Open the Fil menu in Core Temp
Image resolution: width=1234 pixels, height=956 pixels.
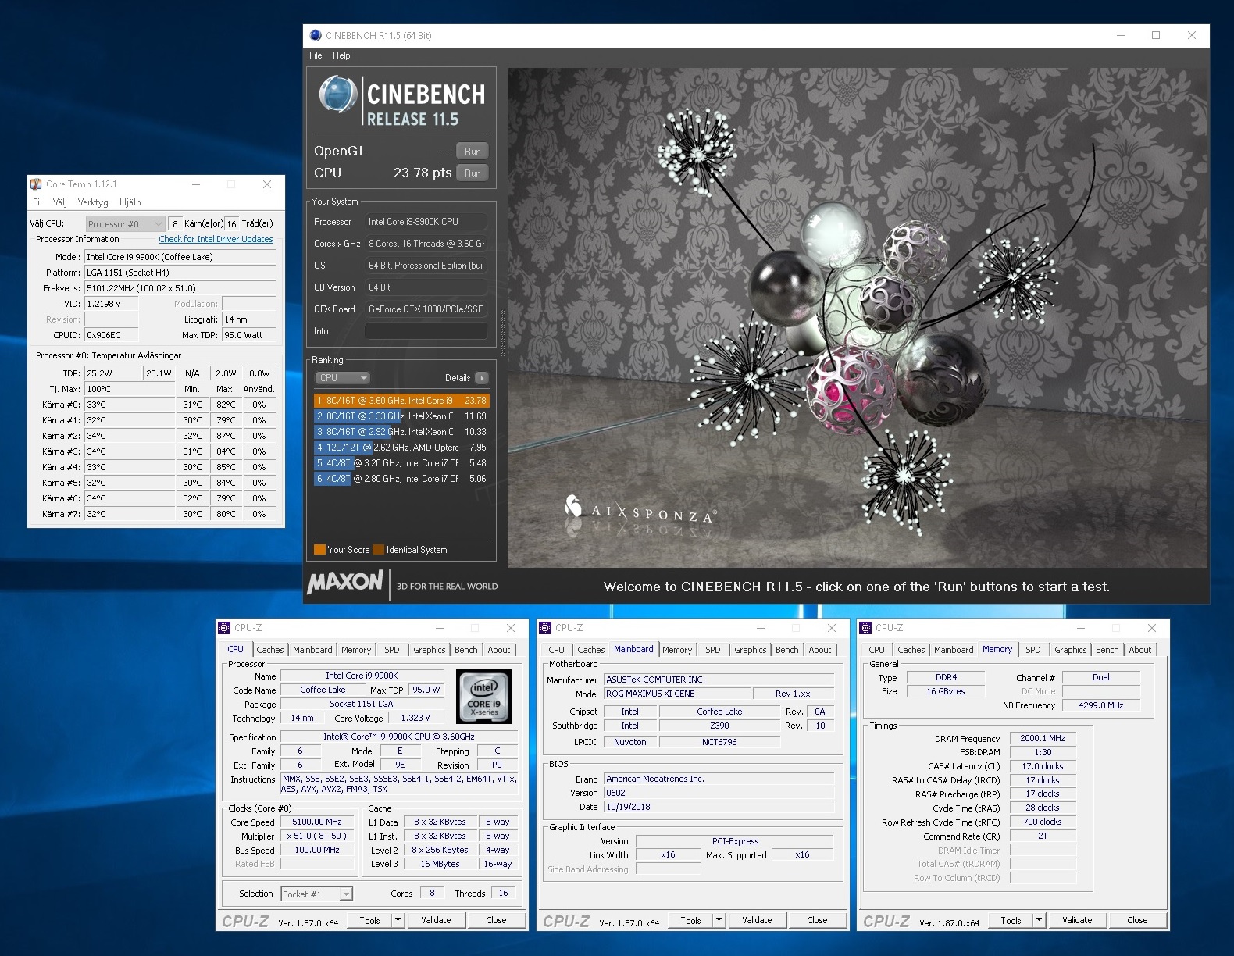[x=37, y=202]
